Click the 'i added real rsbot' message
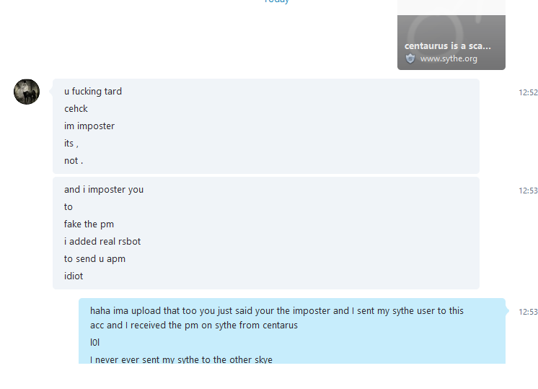The image size is (538, 389). 102,241
